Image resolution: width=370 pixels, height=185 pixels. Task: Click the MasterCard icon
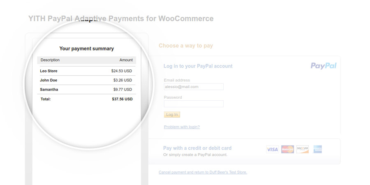287,149
